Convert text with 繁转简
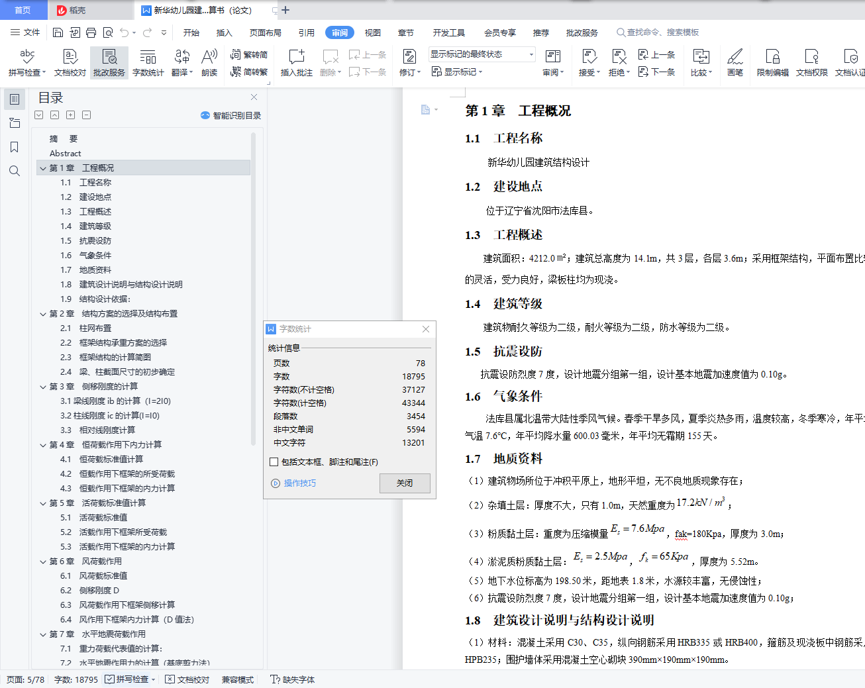The image size is (865, 688). (249, 55)
